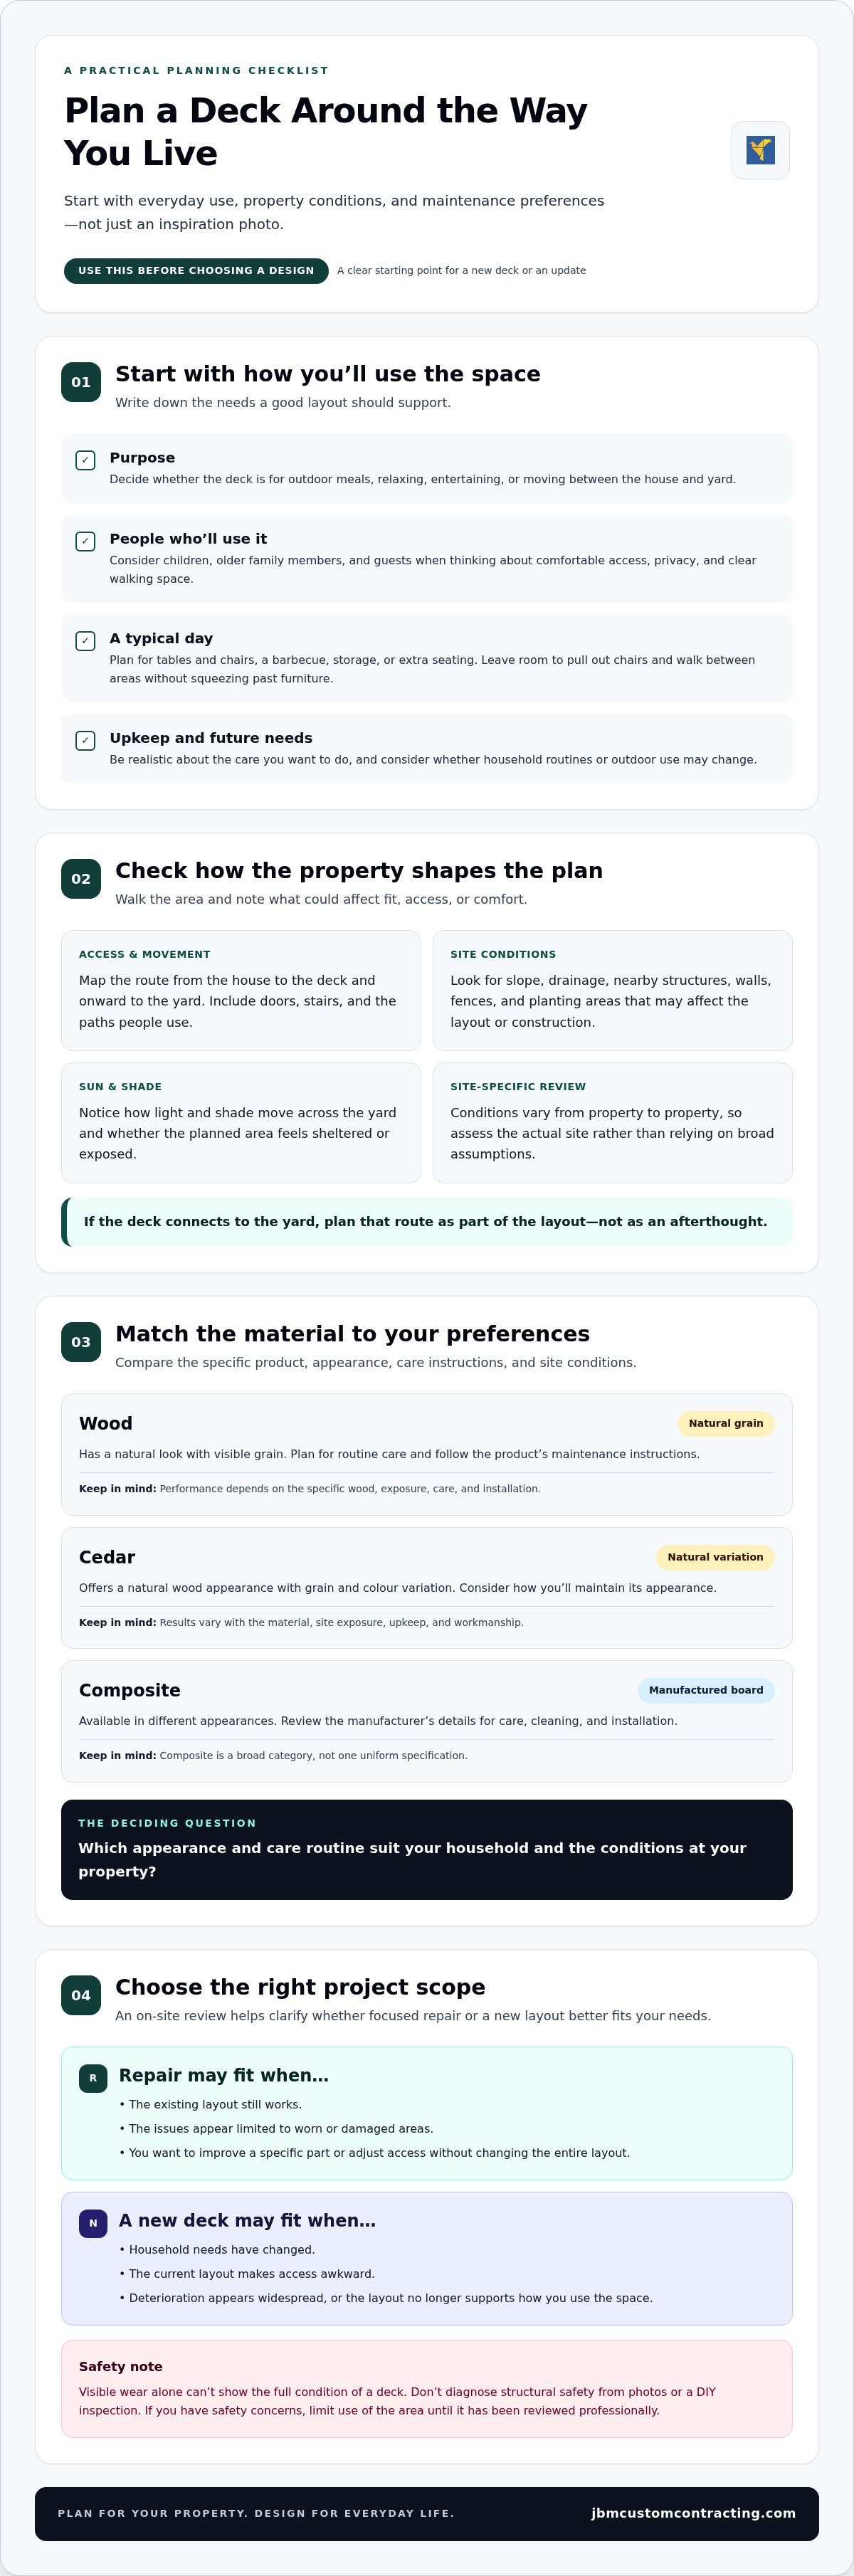Open the Site Conditions card
The height and width of the screenshot is (2576, 854).
tap(612, 990)
